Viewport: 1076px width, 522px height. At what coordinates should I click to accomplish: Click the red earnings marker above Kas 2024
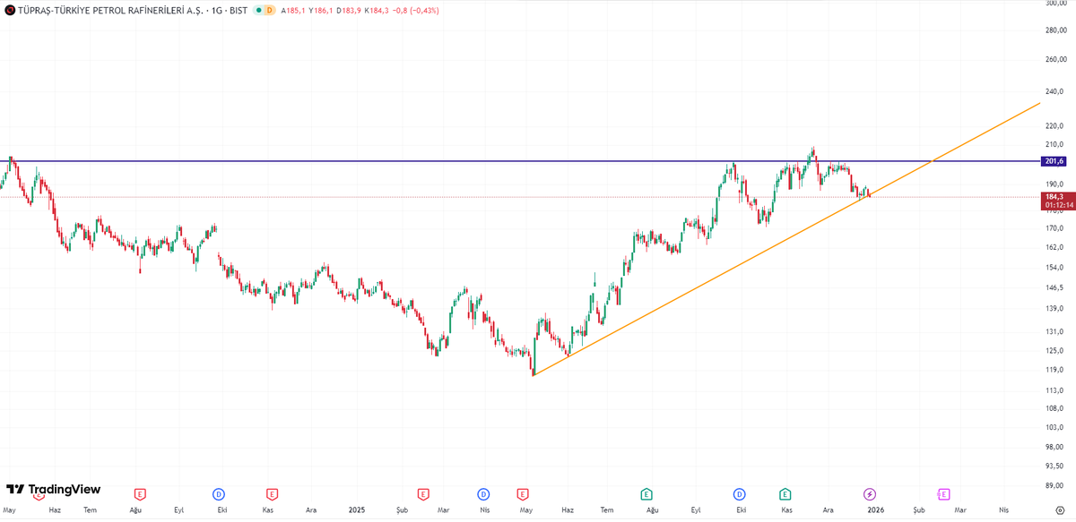click(x=271, y=493)
